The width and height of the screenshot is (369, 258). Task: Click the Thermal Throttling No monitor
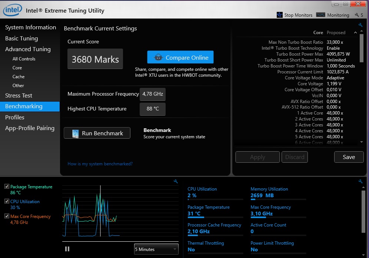(215, 247)
